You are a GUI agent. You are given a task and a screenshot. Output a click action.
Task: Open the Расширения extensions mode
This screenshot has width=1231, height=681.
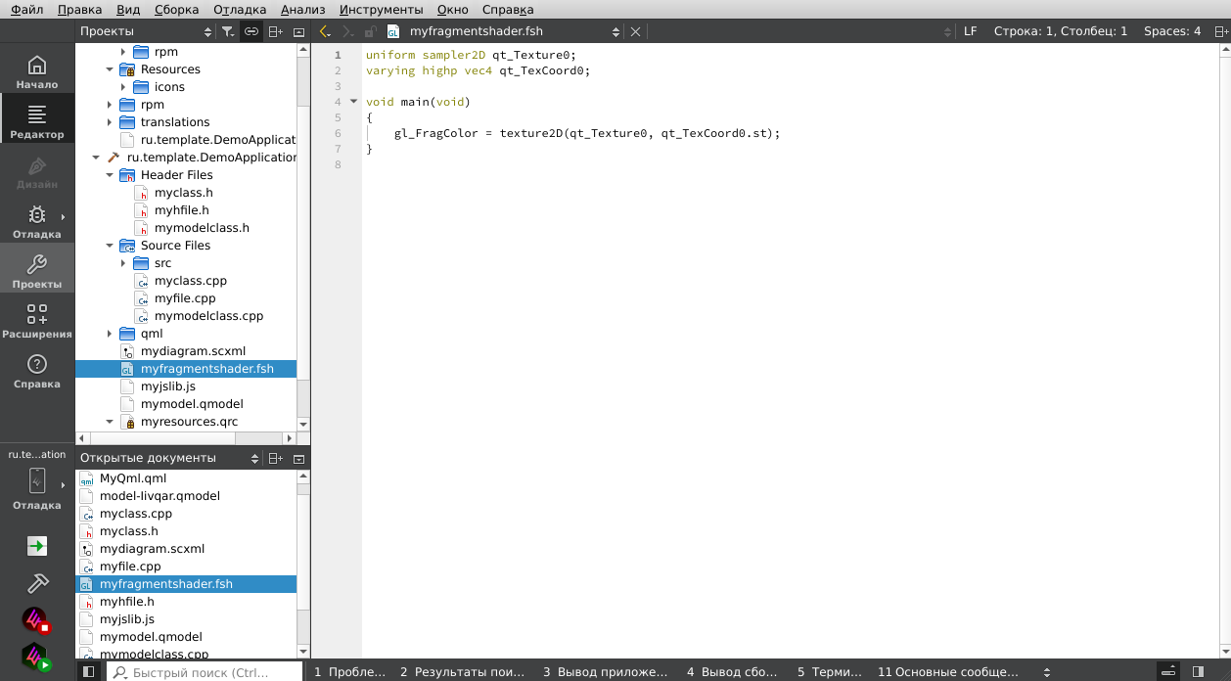click(37, 322)
